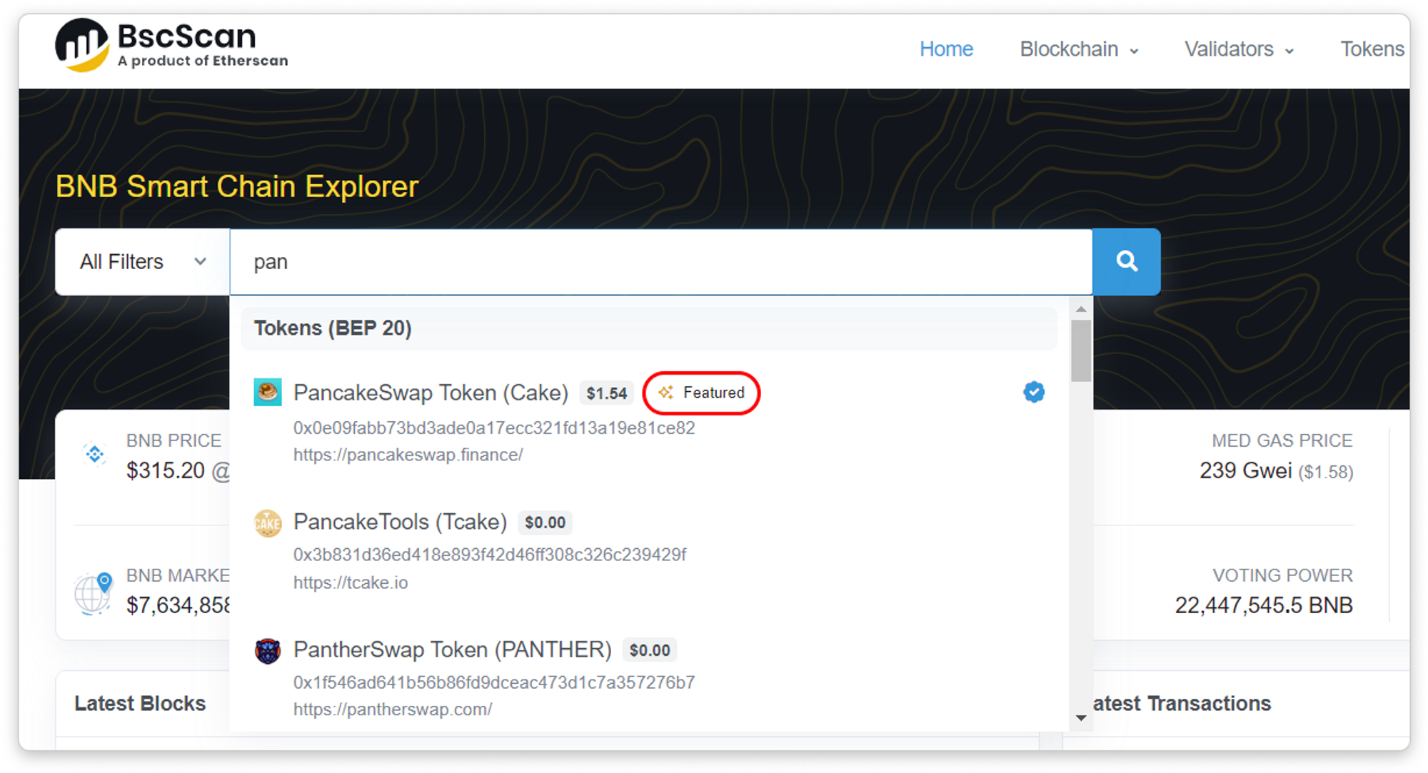Viewport: 1428px width, 773px height.
Task: Click the PANTHER $0.00 price tag
Action: click(x=650, y=650)
